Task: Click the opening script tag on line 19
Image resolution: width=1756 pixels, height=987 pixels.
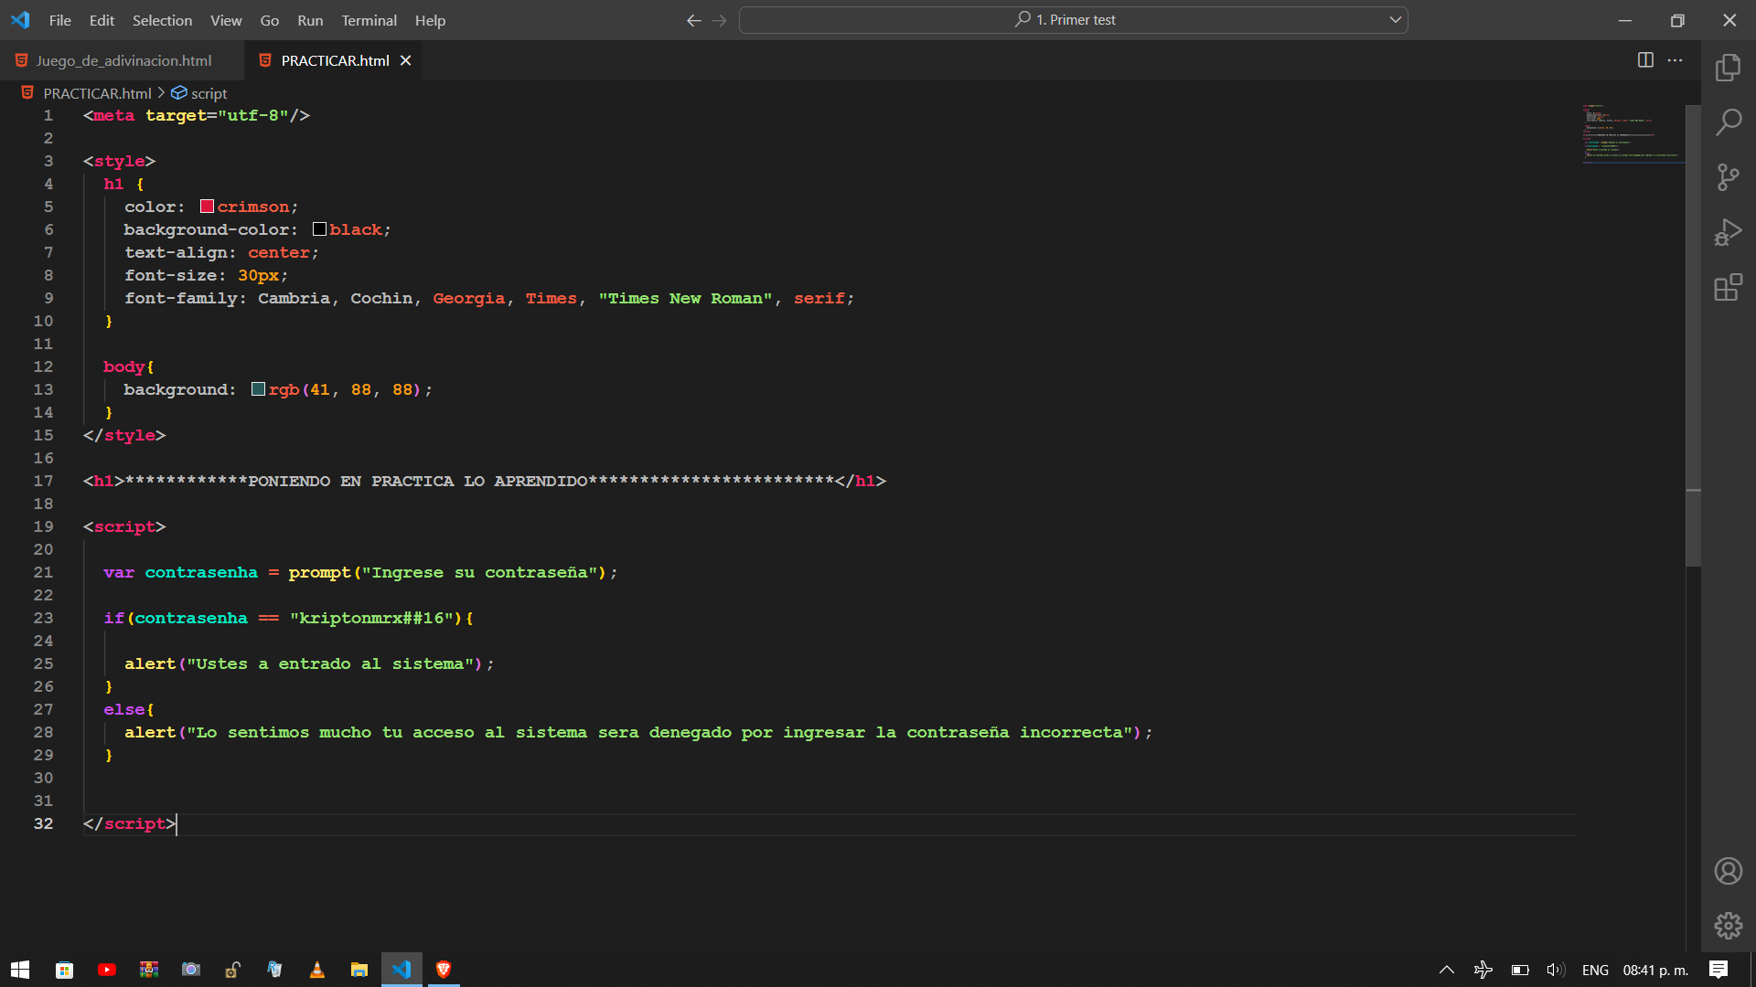Action: (x=124, y=526)
